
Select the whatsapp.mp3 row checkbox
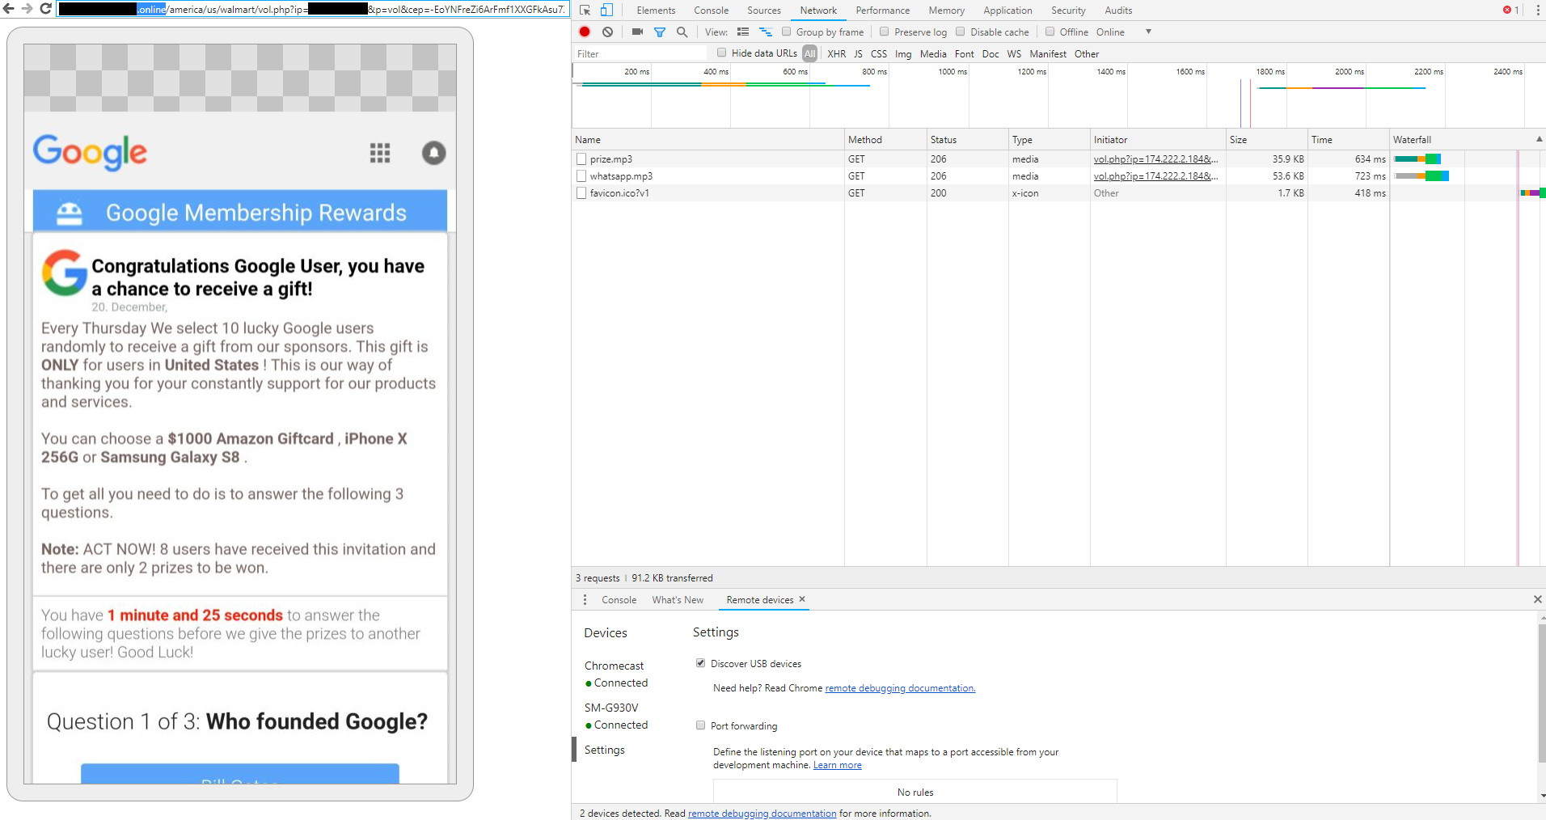(581, 176)
